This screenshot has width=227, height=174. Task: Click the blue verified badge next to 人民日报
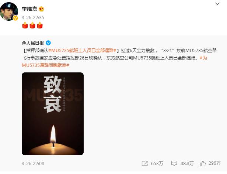48,43
